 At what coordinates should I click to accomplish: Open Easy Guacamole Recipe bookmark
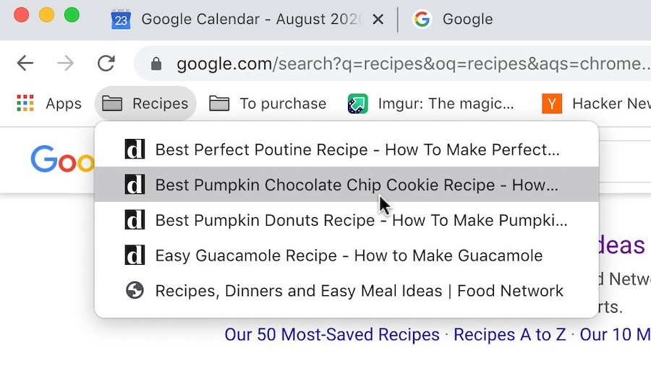(346, 255)
